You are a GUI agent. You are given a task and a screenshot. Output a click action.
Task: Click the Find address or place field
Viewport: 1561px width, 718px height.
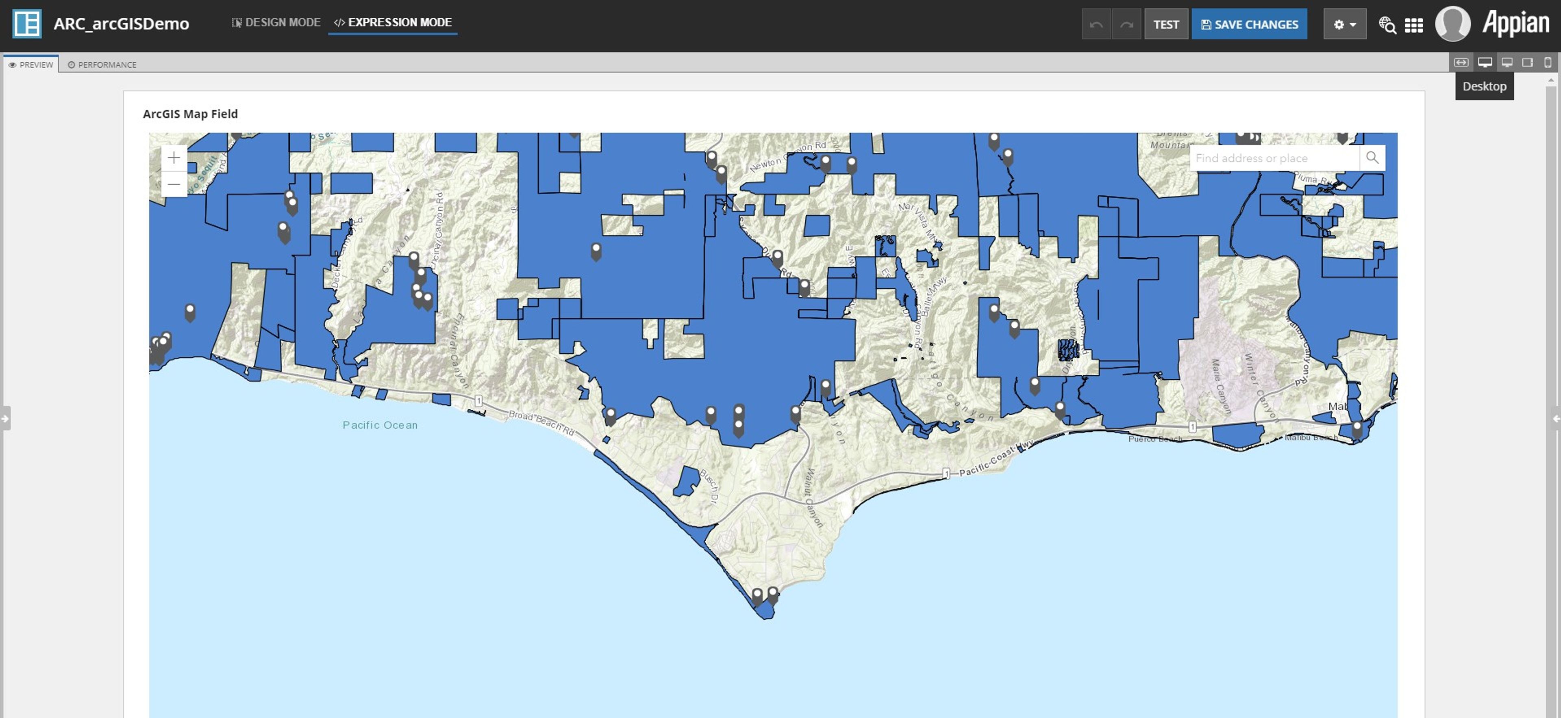tap(1274, 158)
